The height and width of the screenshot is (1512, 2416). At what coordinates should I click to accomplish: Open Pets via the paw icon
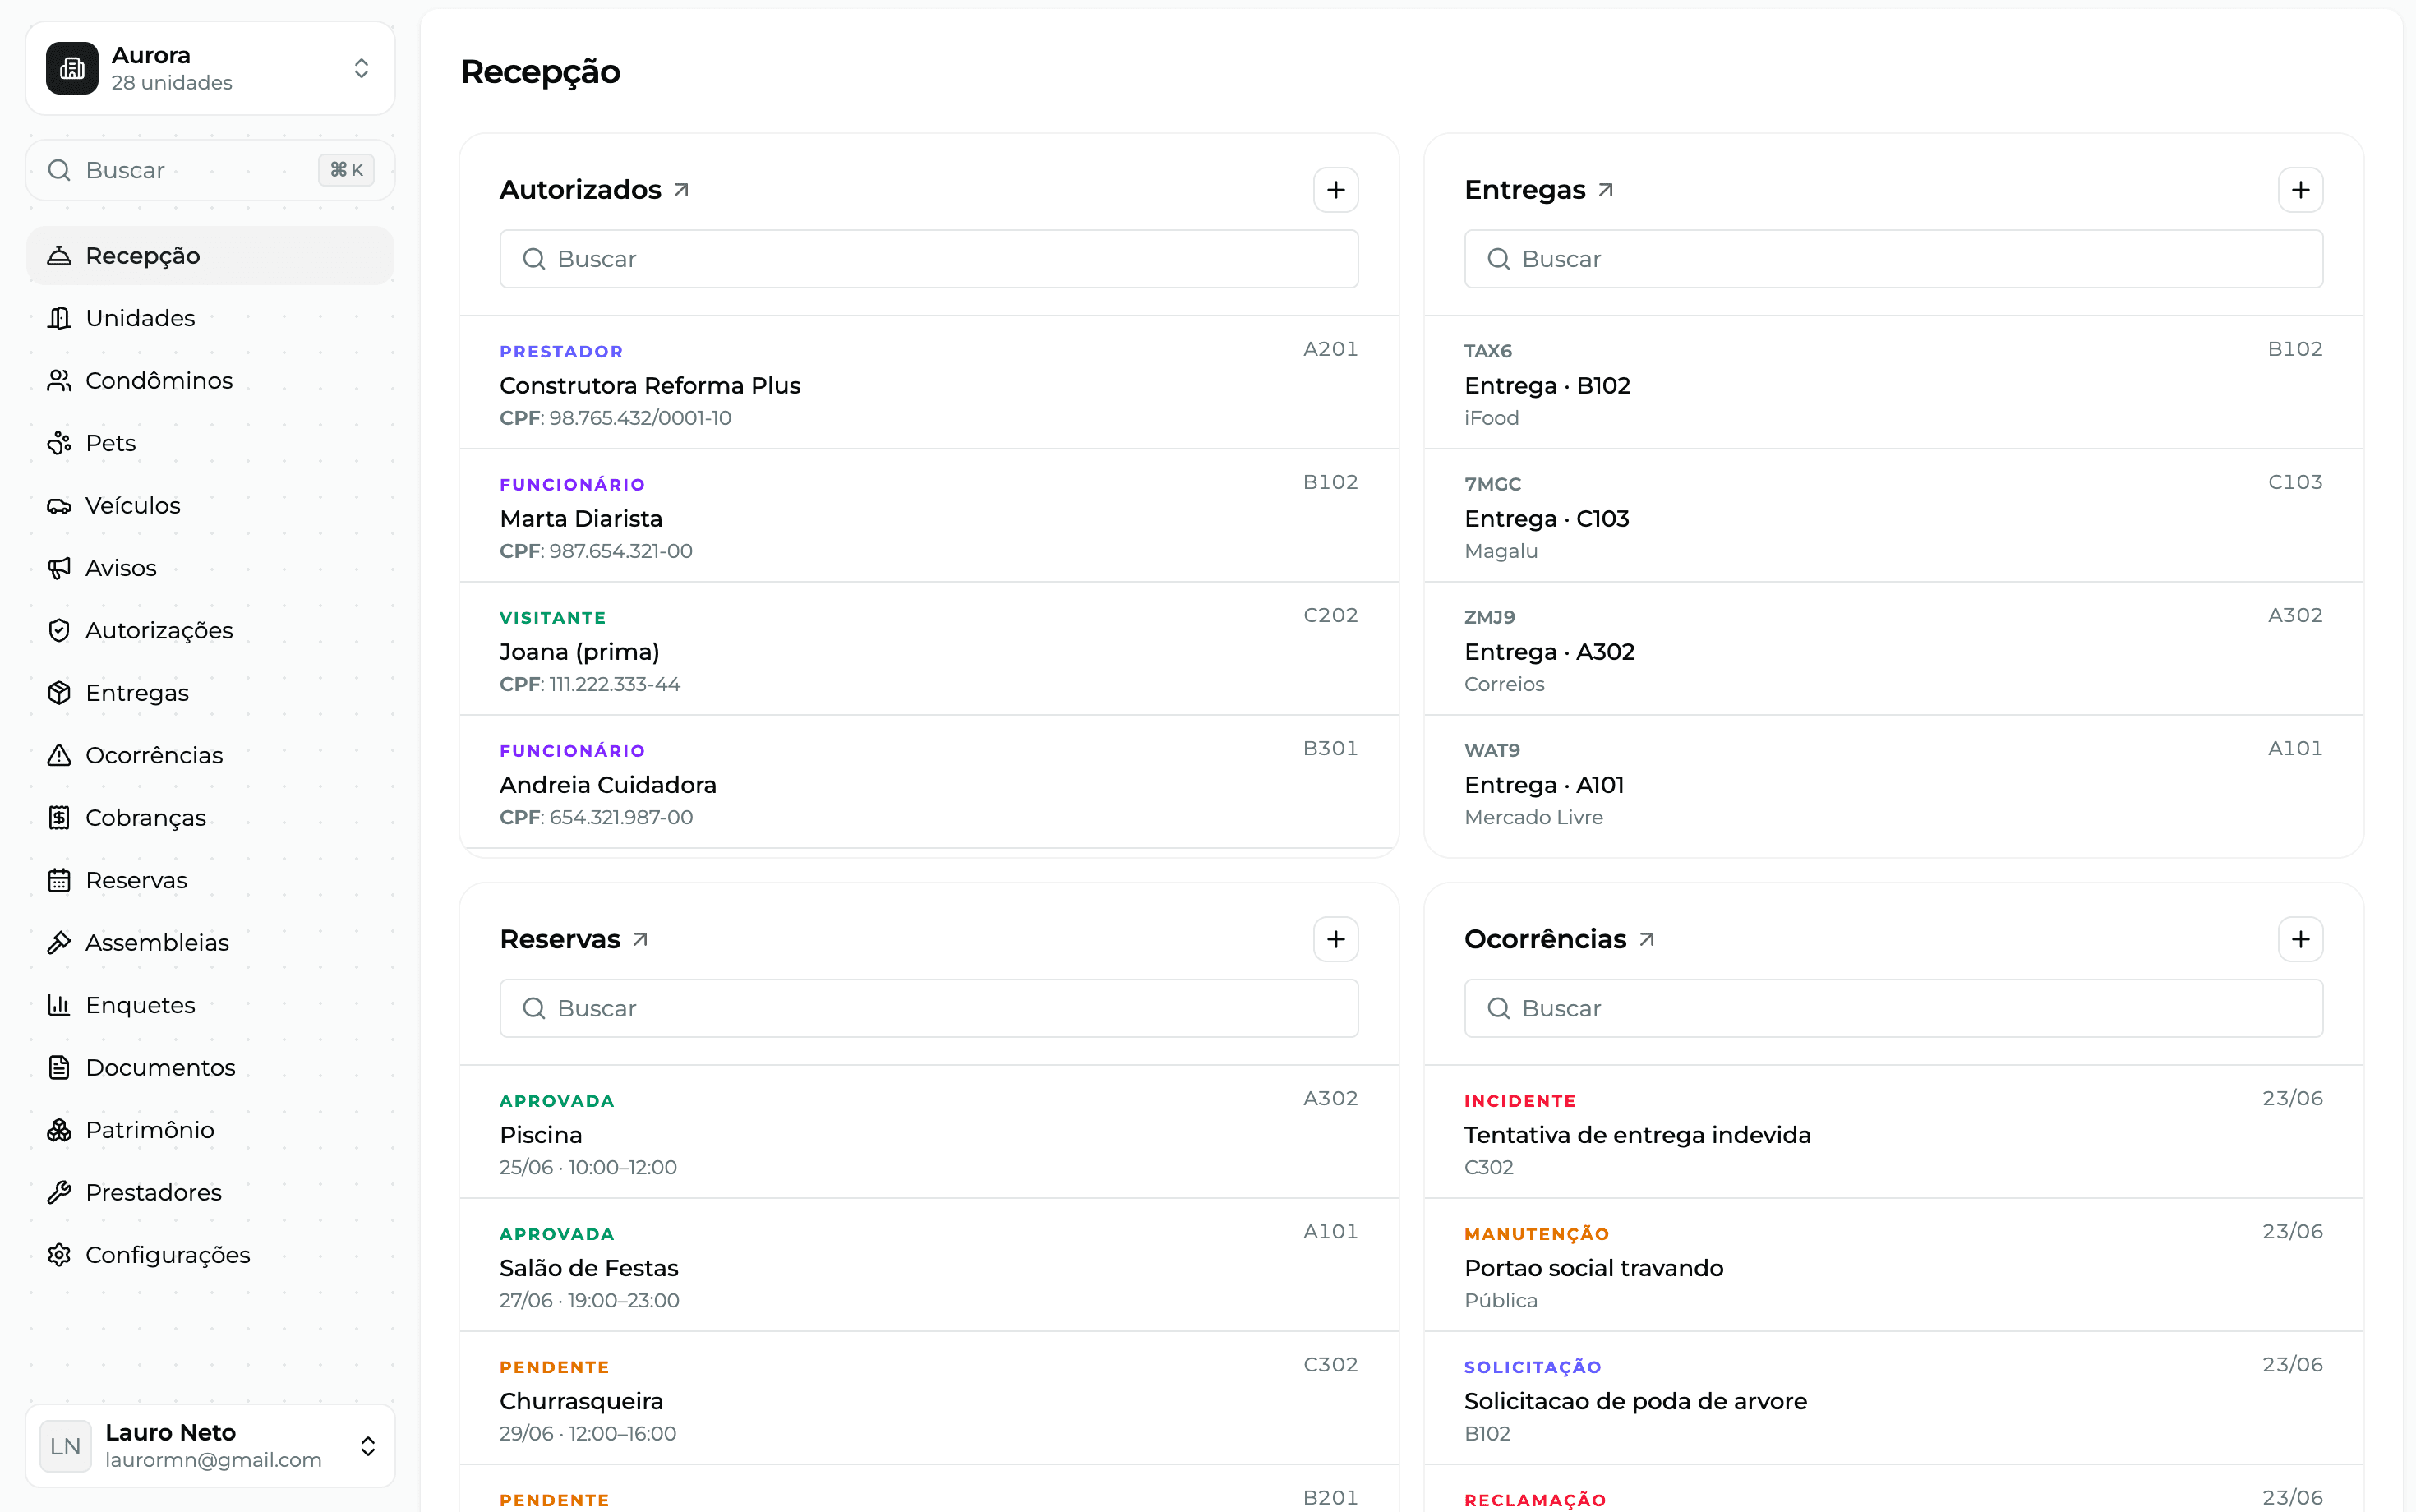pos(59,443)
